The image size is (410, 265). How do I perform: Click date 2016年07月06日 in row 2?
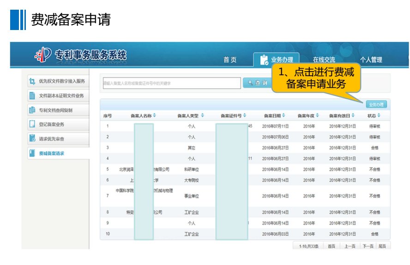pos(275,137)
